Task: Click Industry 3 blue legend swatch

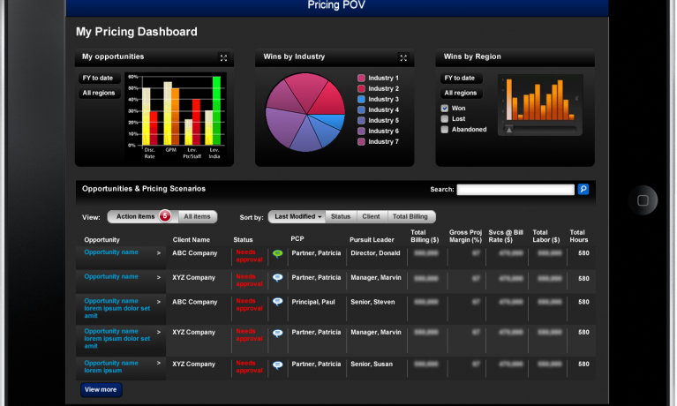Action: pyautogui.click(x=361, y=100)
